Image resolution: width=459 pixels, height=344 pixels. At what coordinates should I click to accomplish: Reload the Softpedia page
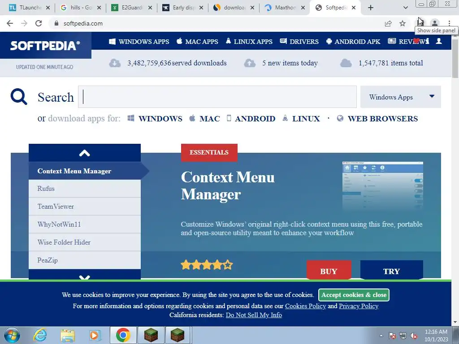[x=39, y=23]
